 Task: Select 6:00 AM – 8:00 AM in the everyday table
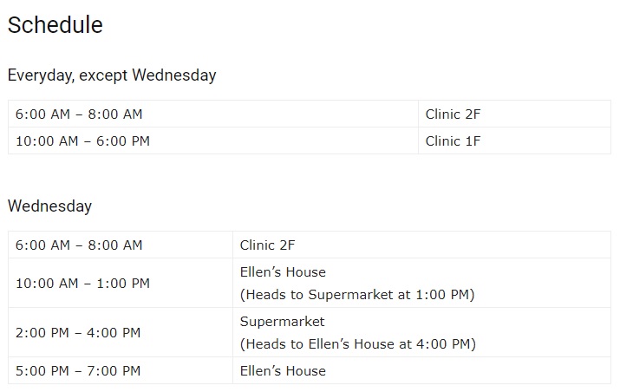point(79,114)
